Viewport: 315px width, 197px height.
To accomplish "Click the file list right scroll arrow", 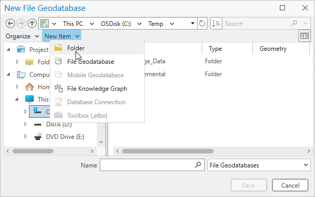I will [x=309, y=151].
